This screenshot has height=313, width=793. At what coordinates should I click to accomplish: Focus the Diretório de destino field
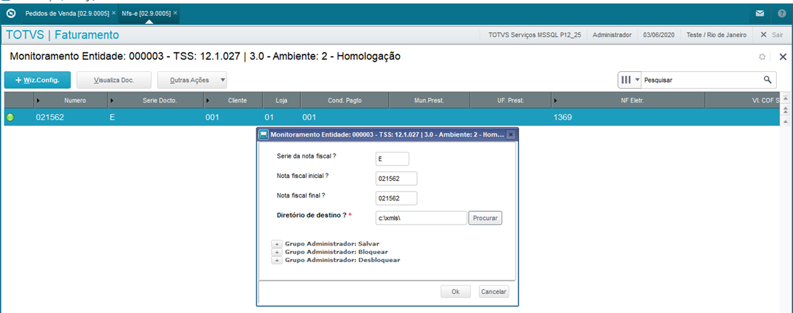421,218
